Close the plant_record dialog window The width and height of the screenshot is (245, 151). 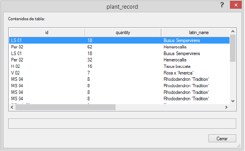tap(236, 5)
